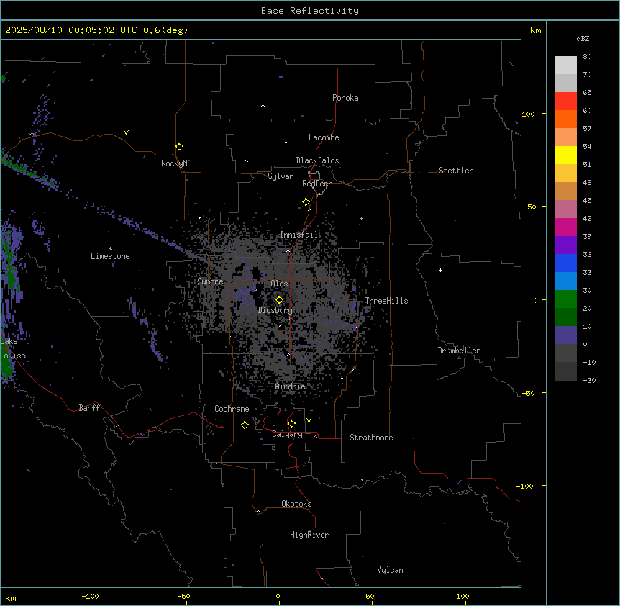The width and height of the screenshot is (620, 606).
Task: Click the km unit label at top right
Action: pos(536,30)
